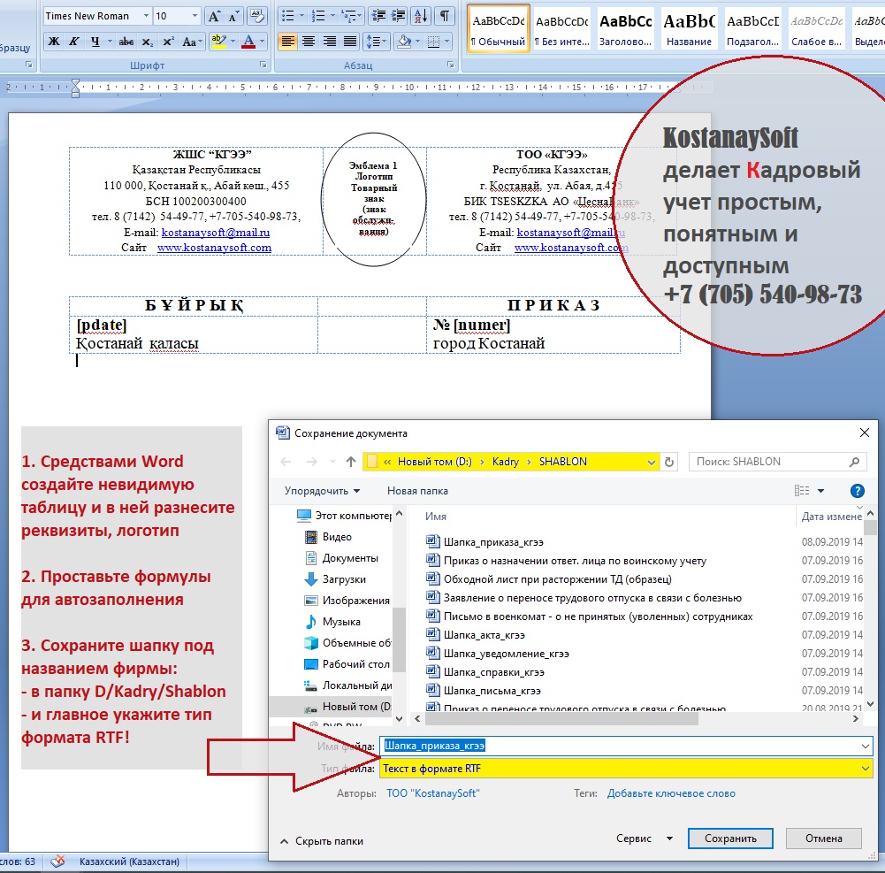Click the superscript x² icon
The height and width of the screenshot is (873, 885).
point(168,42)
